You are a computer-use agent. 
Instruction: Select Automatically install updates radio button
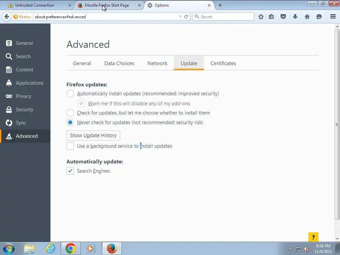coord(70,94)
